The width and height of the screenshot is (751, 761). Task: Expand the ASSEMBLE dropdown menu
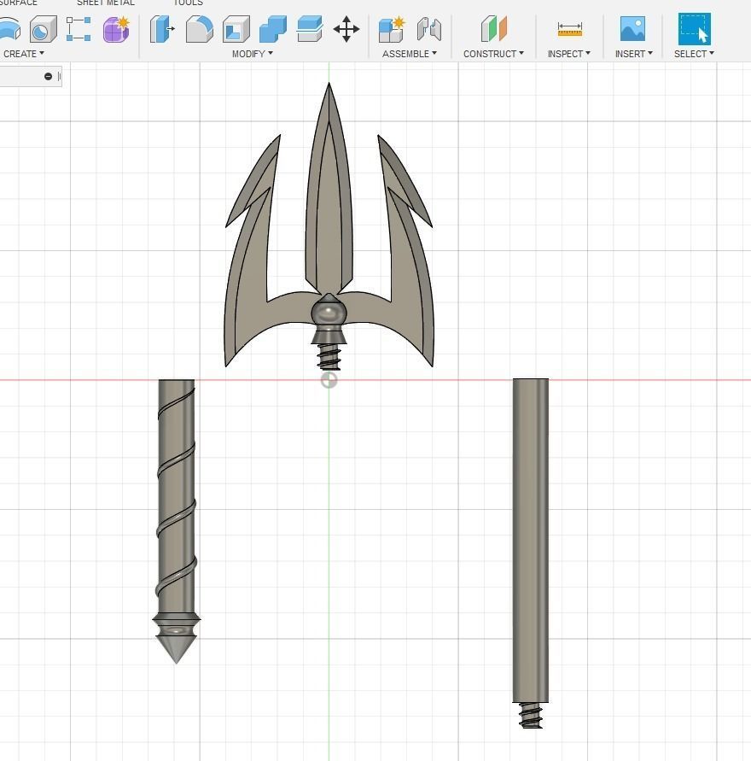tap(409, 54)
